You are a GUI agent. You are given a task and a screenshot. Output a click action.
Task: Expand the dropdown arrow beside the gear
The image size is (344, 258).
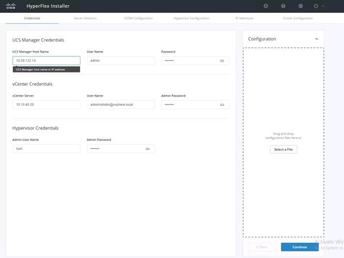tap(323, 6)
